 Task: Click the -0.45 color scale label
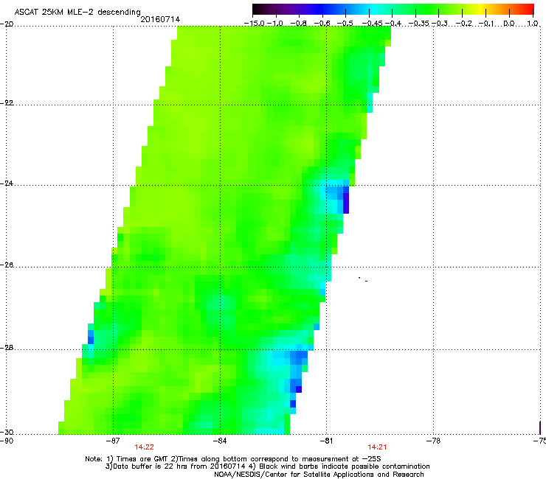tap(371, 24)
